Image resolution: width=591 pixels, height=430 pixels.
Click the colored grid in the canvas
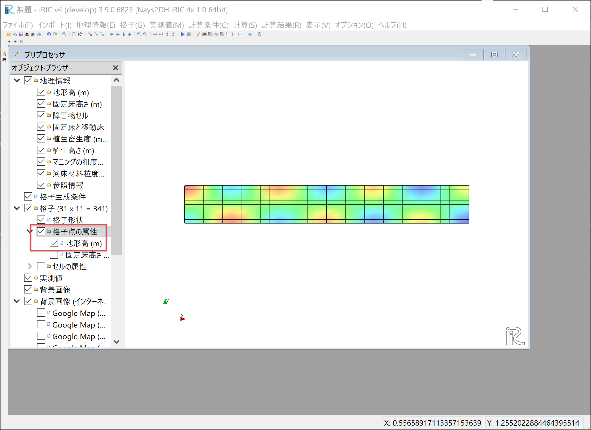click(x=327, y=204)
